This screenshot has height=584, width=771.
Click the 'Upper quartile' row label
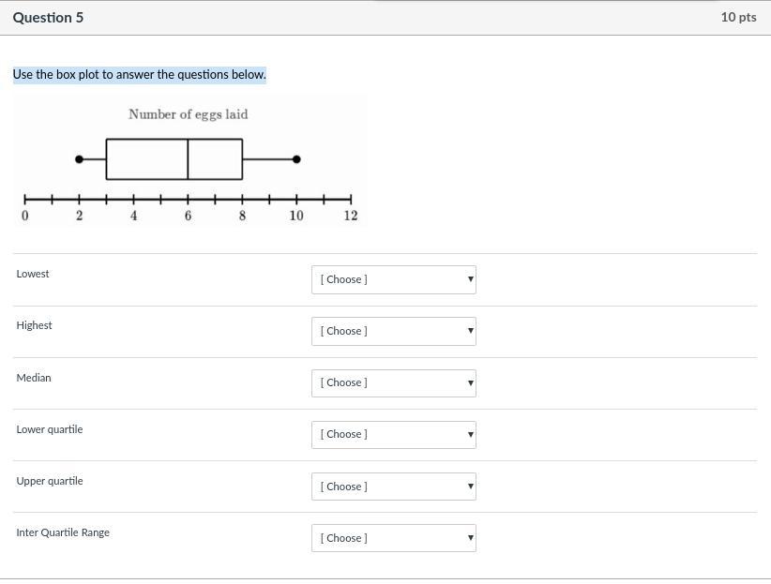point(50,481)
